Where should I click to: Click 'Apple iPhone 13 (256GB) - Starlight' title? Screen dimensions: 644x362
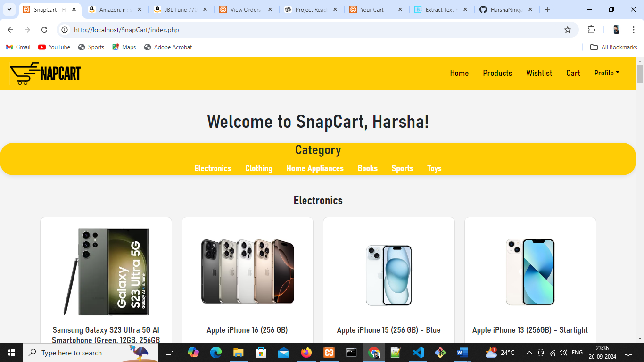530,330
